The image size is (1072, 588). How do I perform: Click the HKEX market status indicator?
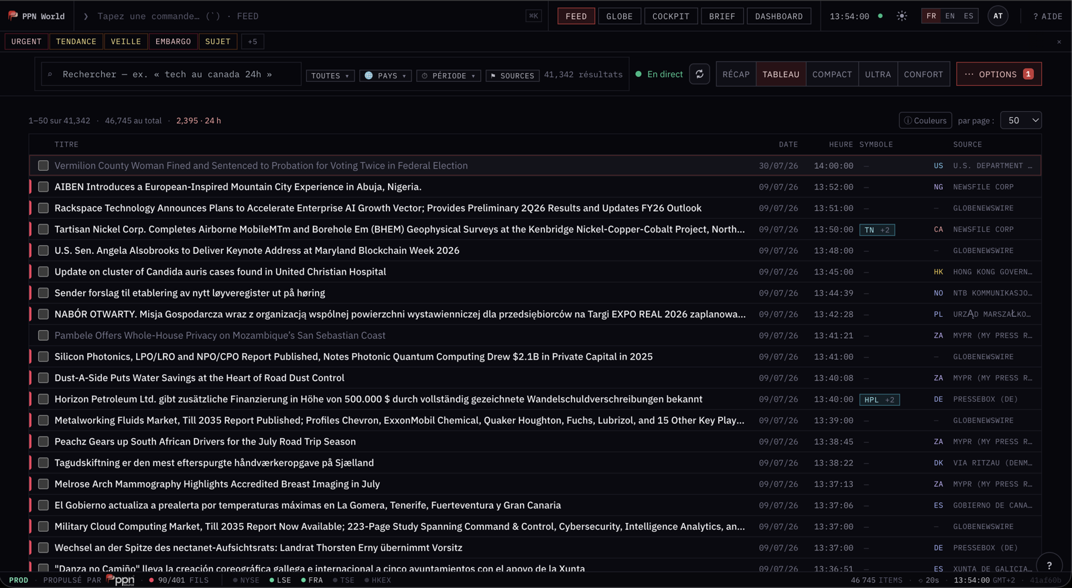click(x=378, y=580)
